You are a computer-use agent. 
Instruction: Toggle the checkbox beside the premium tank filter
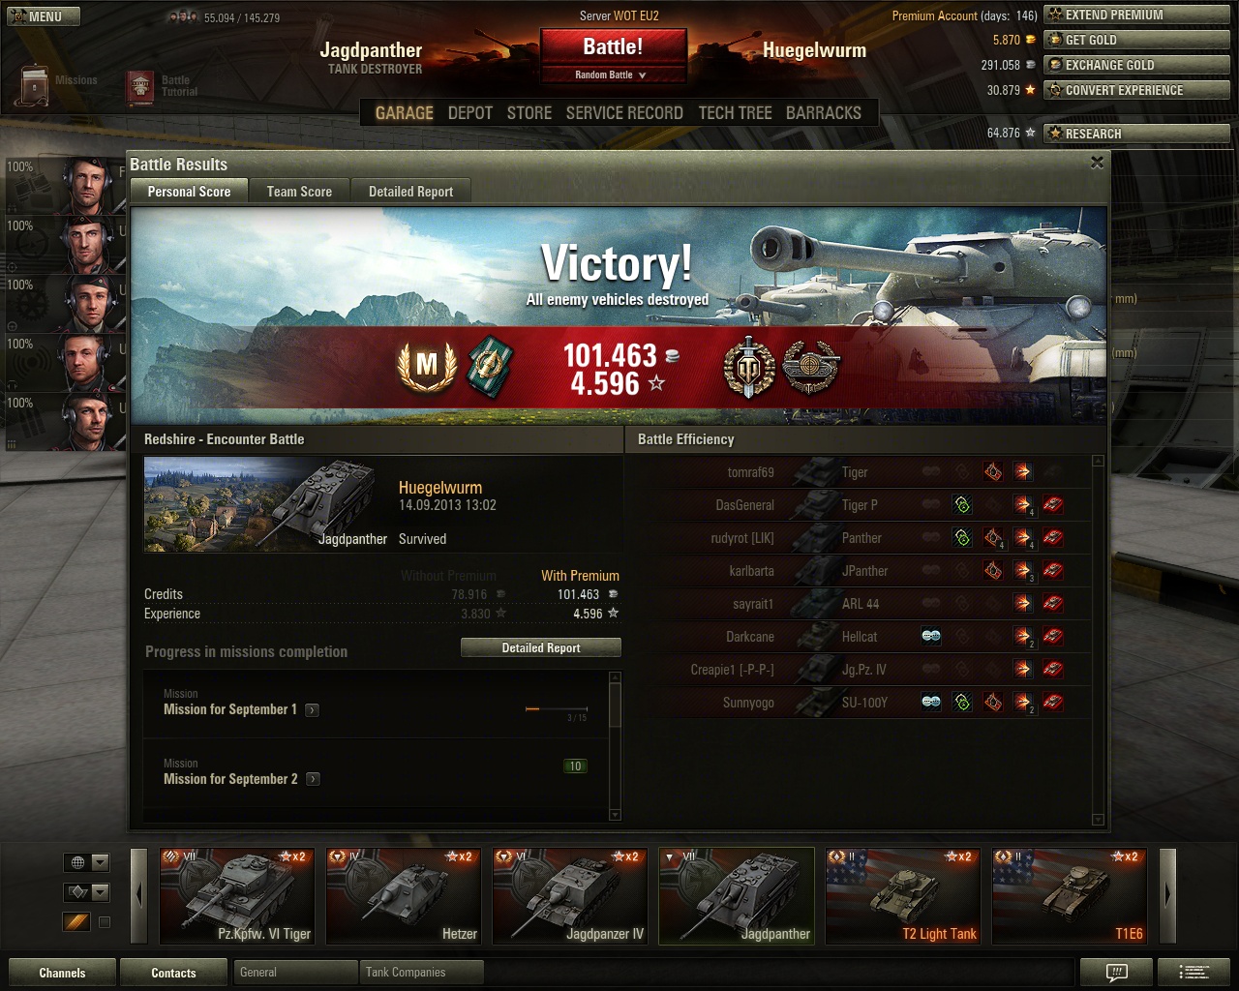(105, 922)
